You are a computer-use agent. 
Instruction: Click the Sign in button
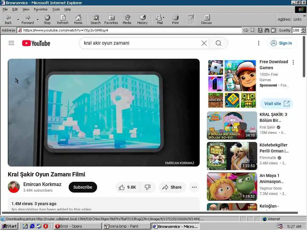click(282, 43)
